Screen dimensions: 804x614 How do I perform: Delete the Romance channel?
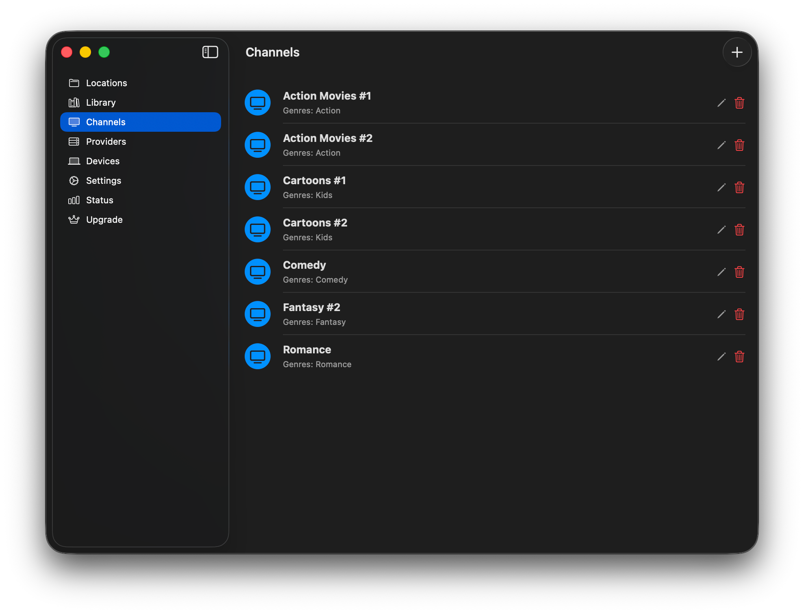click(x=739, y=357)
